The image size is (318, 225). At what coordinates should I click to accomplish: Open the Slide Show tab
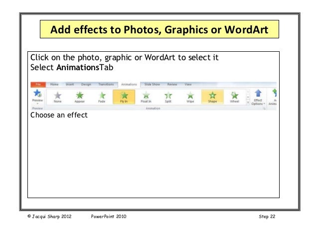click(x=152, y=84)
